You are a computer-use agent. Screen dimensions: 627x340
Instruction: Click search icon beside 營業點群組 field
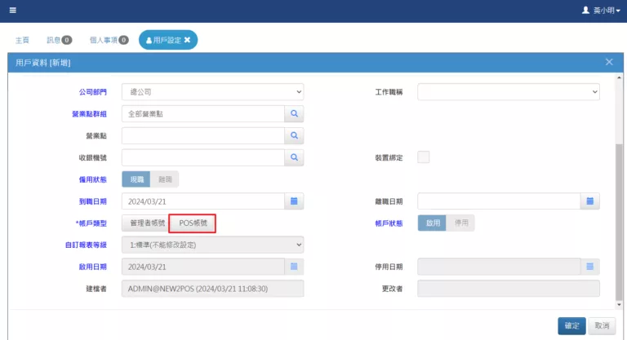pos(294,113)
